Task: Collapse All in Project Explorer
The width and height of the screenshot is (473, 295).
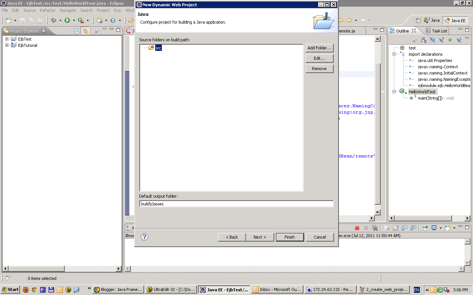Action: (76, 31)
